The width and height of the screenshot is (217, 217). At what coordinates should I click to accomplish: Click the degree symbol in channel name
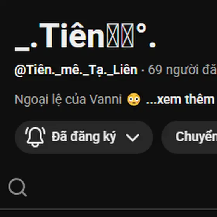(x=141, y=28)
